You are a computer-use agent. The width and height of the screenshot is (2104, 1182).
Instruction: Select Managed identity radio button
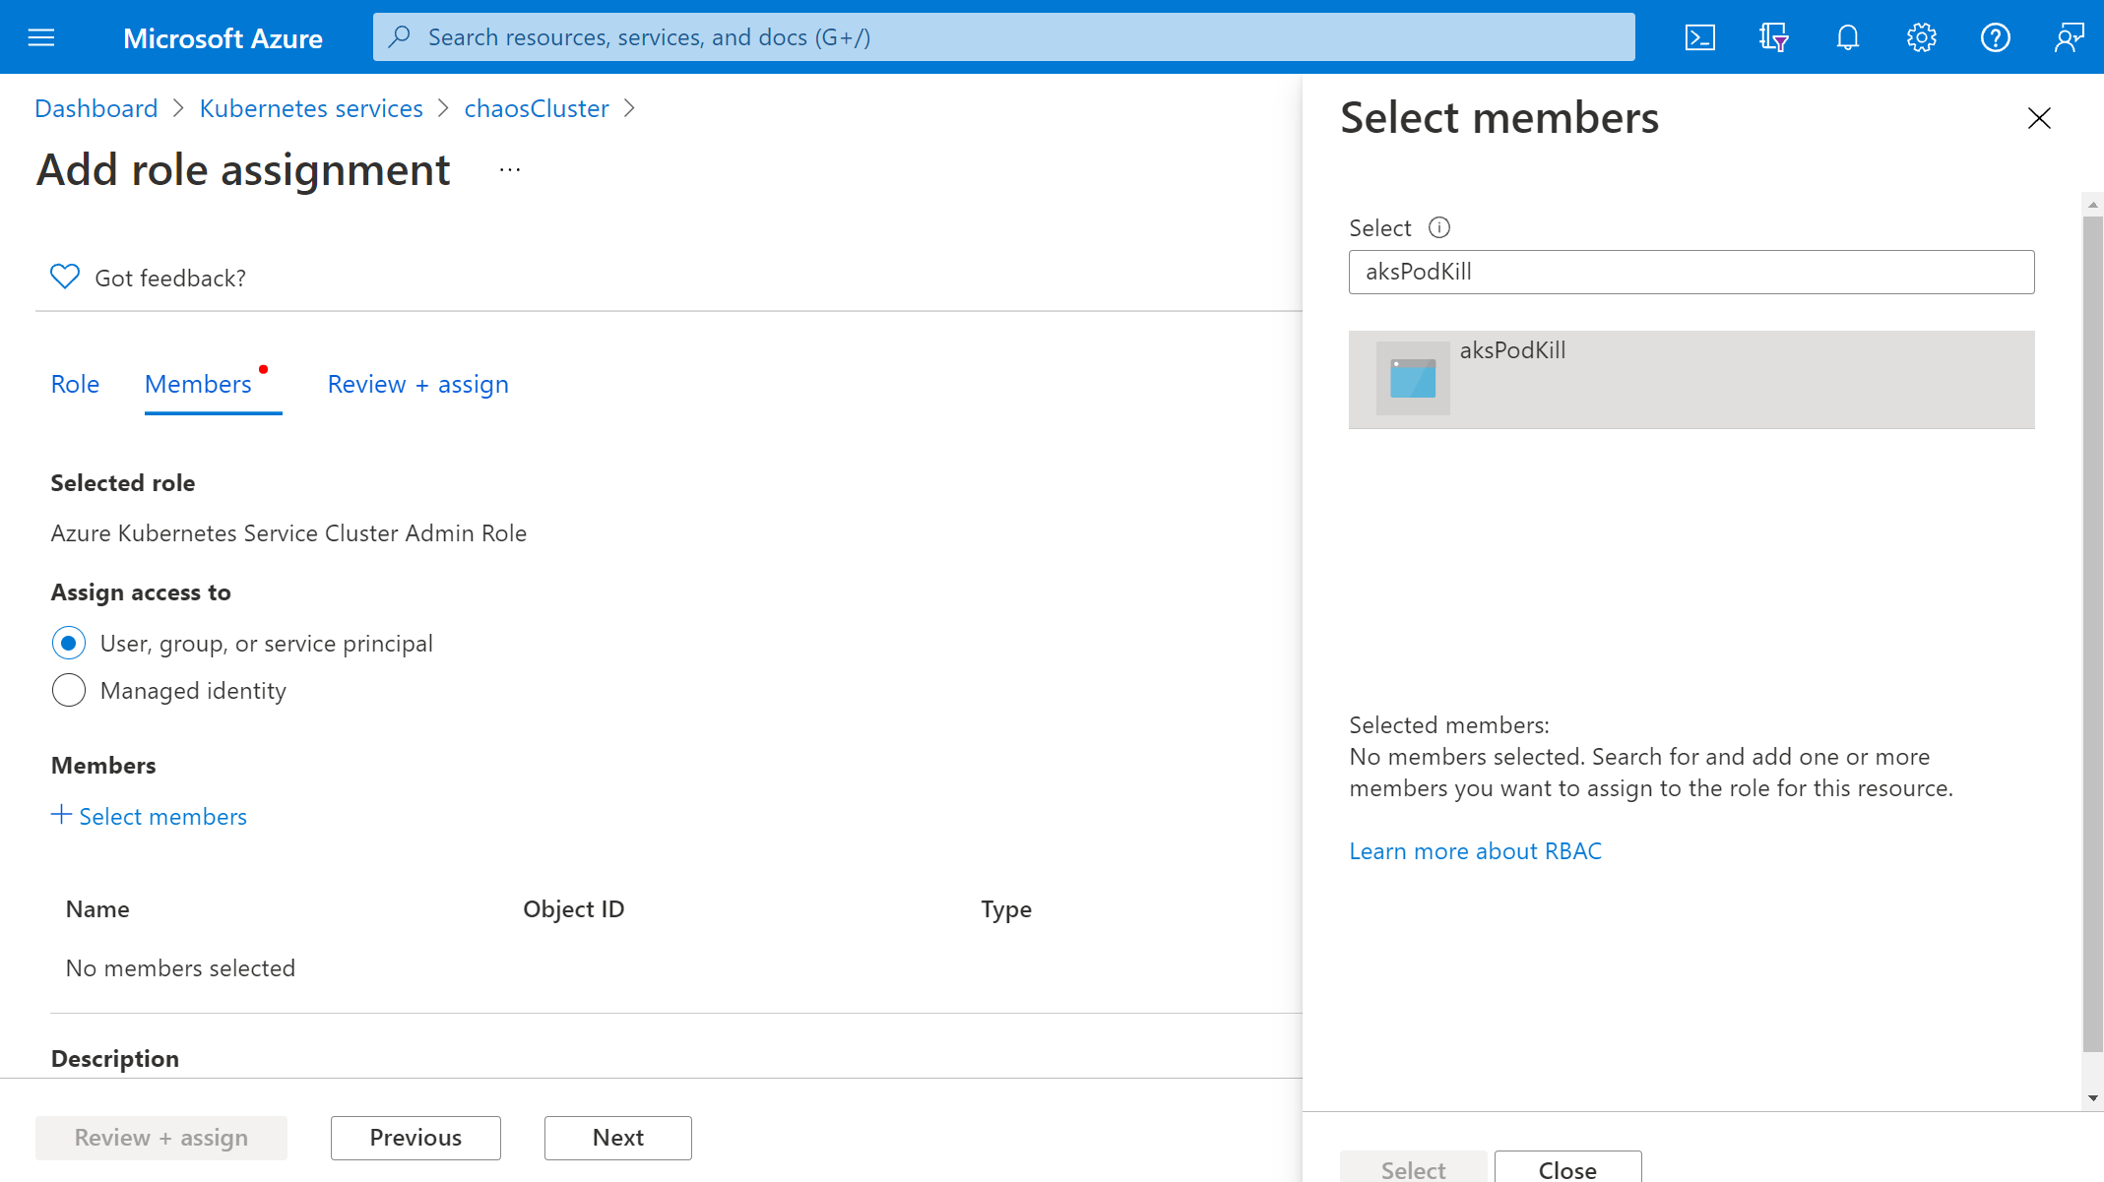pyautogui.click(x=68, y=689)
